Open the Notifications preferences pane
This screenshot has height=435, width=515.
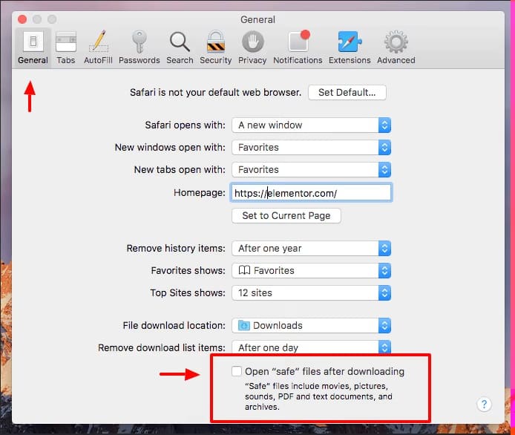(298, 47)
